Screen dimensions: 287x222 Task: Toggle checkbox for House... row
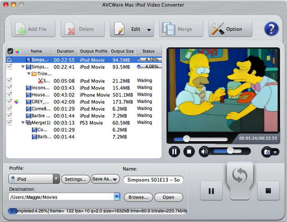9,94
